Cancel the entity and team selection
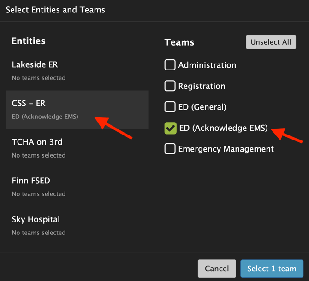Viewport: 309px width, 281px height. point(216,269)
